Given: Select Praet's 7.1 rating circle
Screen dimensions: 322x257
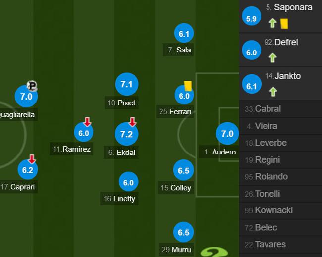Looking at the screenshot, I should pyautogui.click(x=127, y=84).
